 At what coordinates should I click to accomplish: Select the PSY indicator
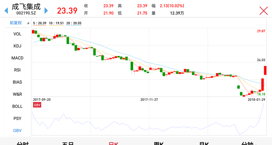pyautogui.click(x=17, y=118)
